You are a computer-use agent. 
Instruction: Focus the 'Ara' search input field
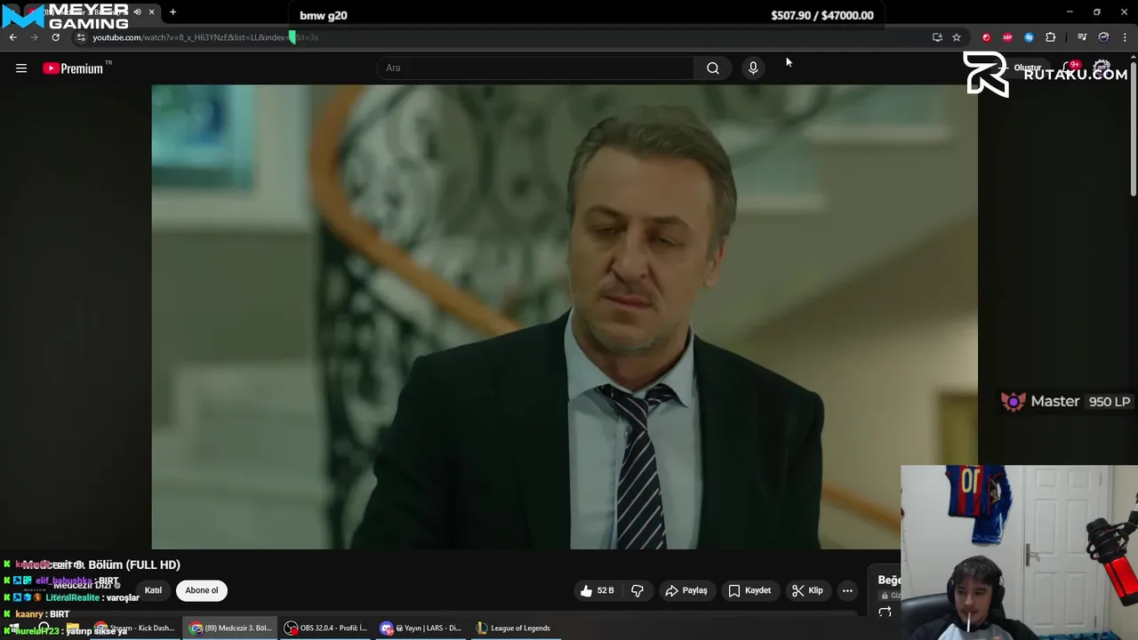(535, 68)
